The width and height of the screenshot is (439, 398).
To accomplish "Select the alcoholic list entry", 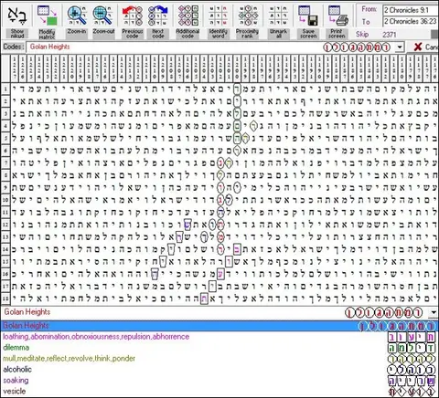I will point(17,370).
